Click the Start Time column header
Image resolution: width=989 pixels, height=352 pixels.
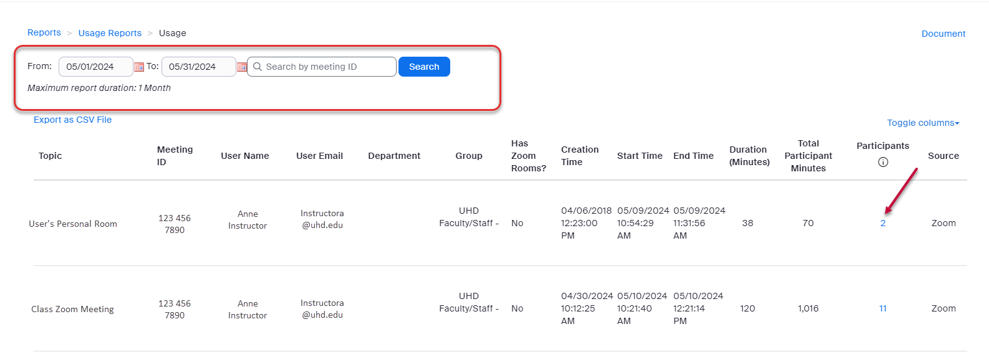pos(640,156)
